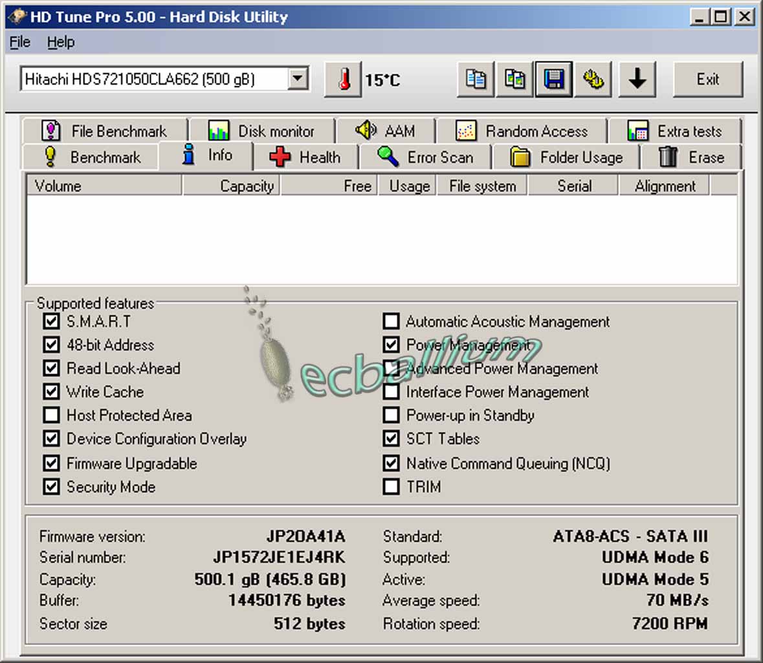Open the Health tab with red cross
Viewport: 763px width, 663px height.
pos(305,157)
